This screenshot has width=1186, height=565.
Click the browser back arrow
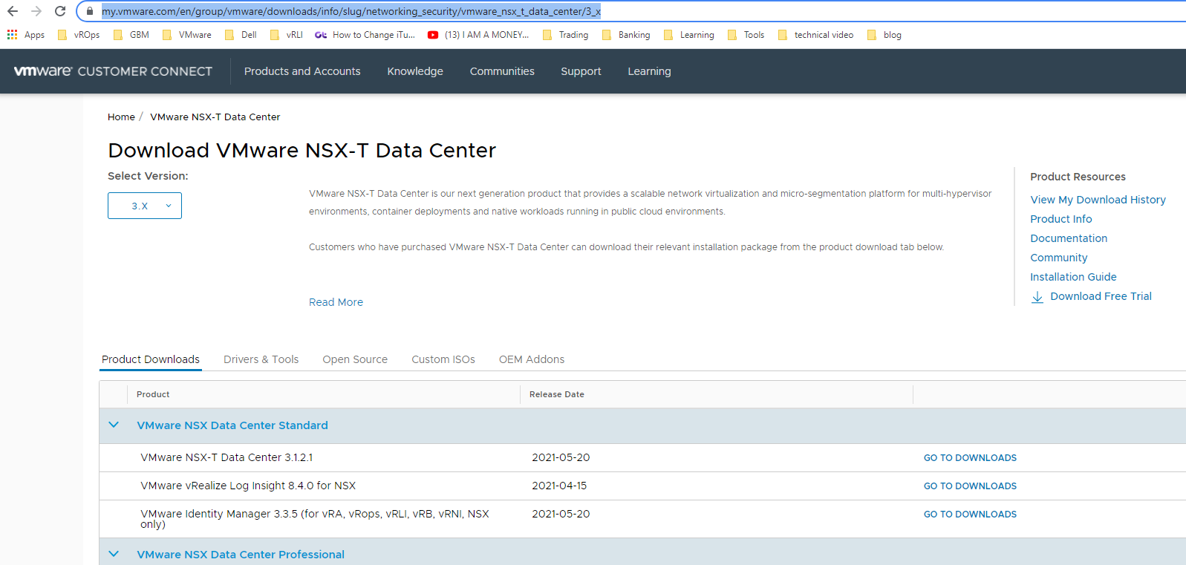[x=13, y=11]
